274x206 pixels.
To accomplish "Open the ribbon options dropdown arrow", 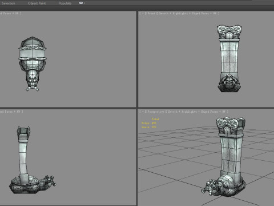I will pyautogui.click(x=84, y=3).
